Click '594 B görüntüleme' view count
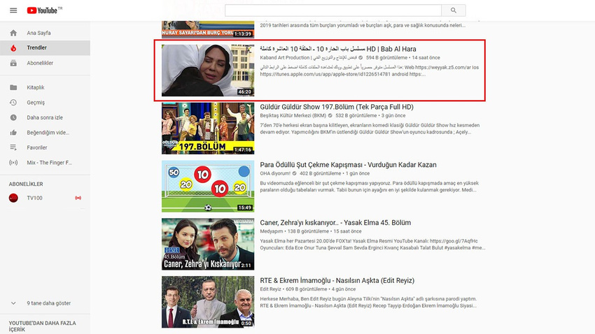 (386, 57)
